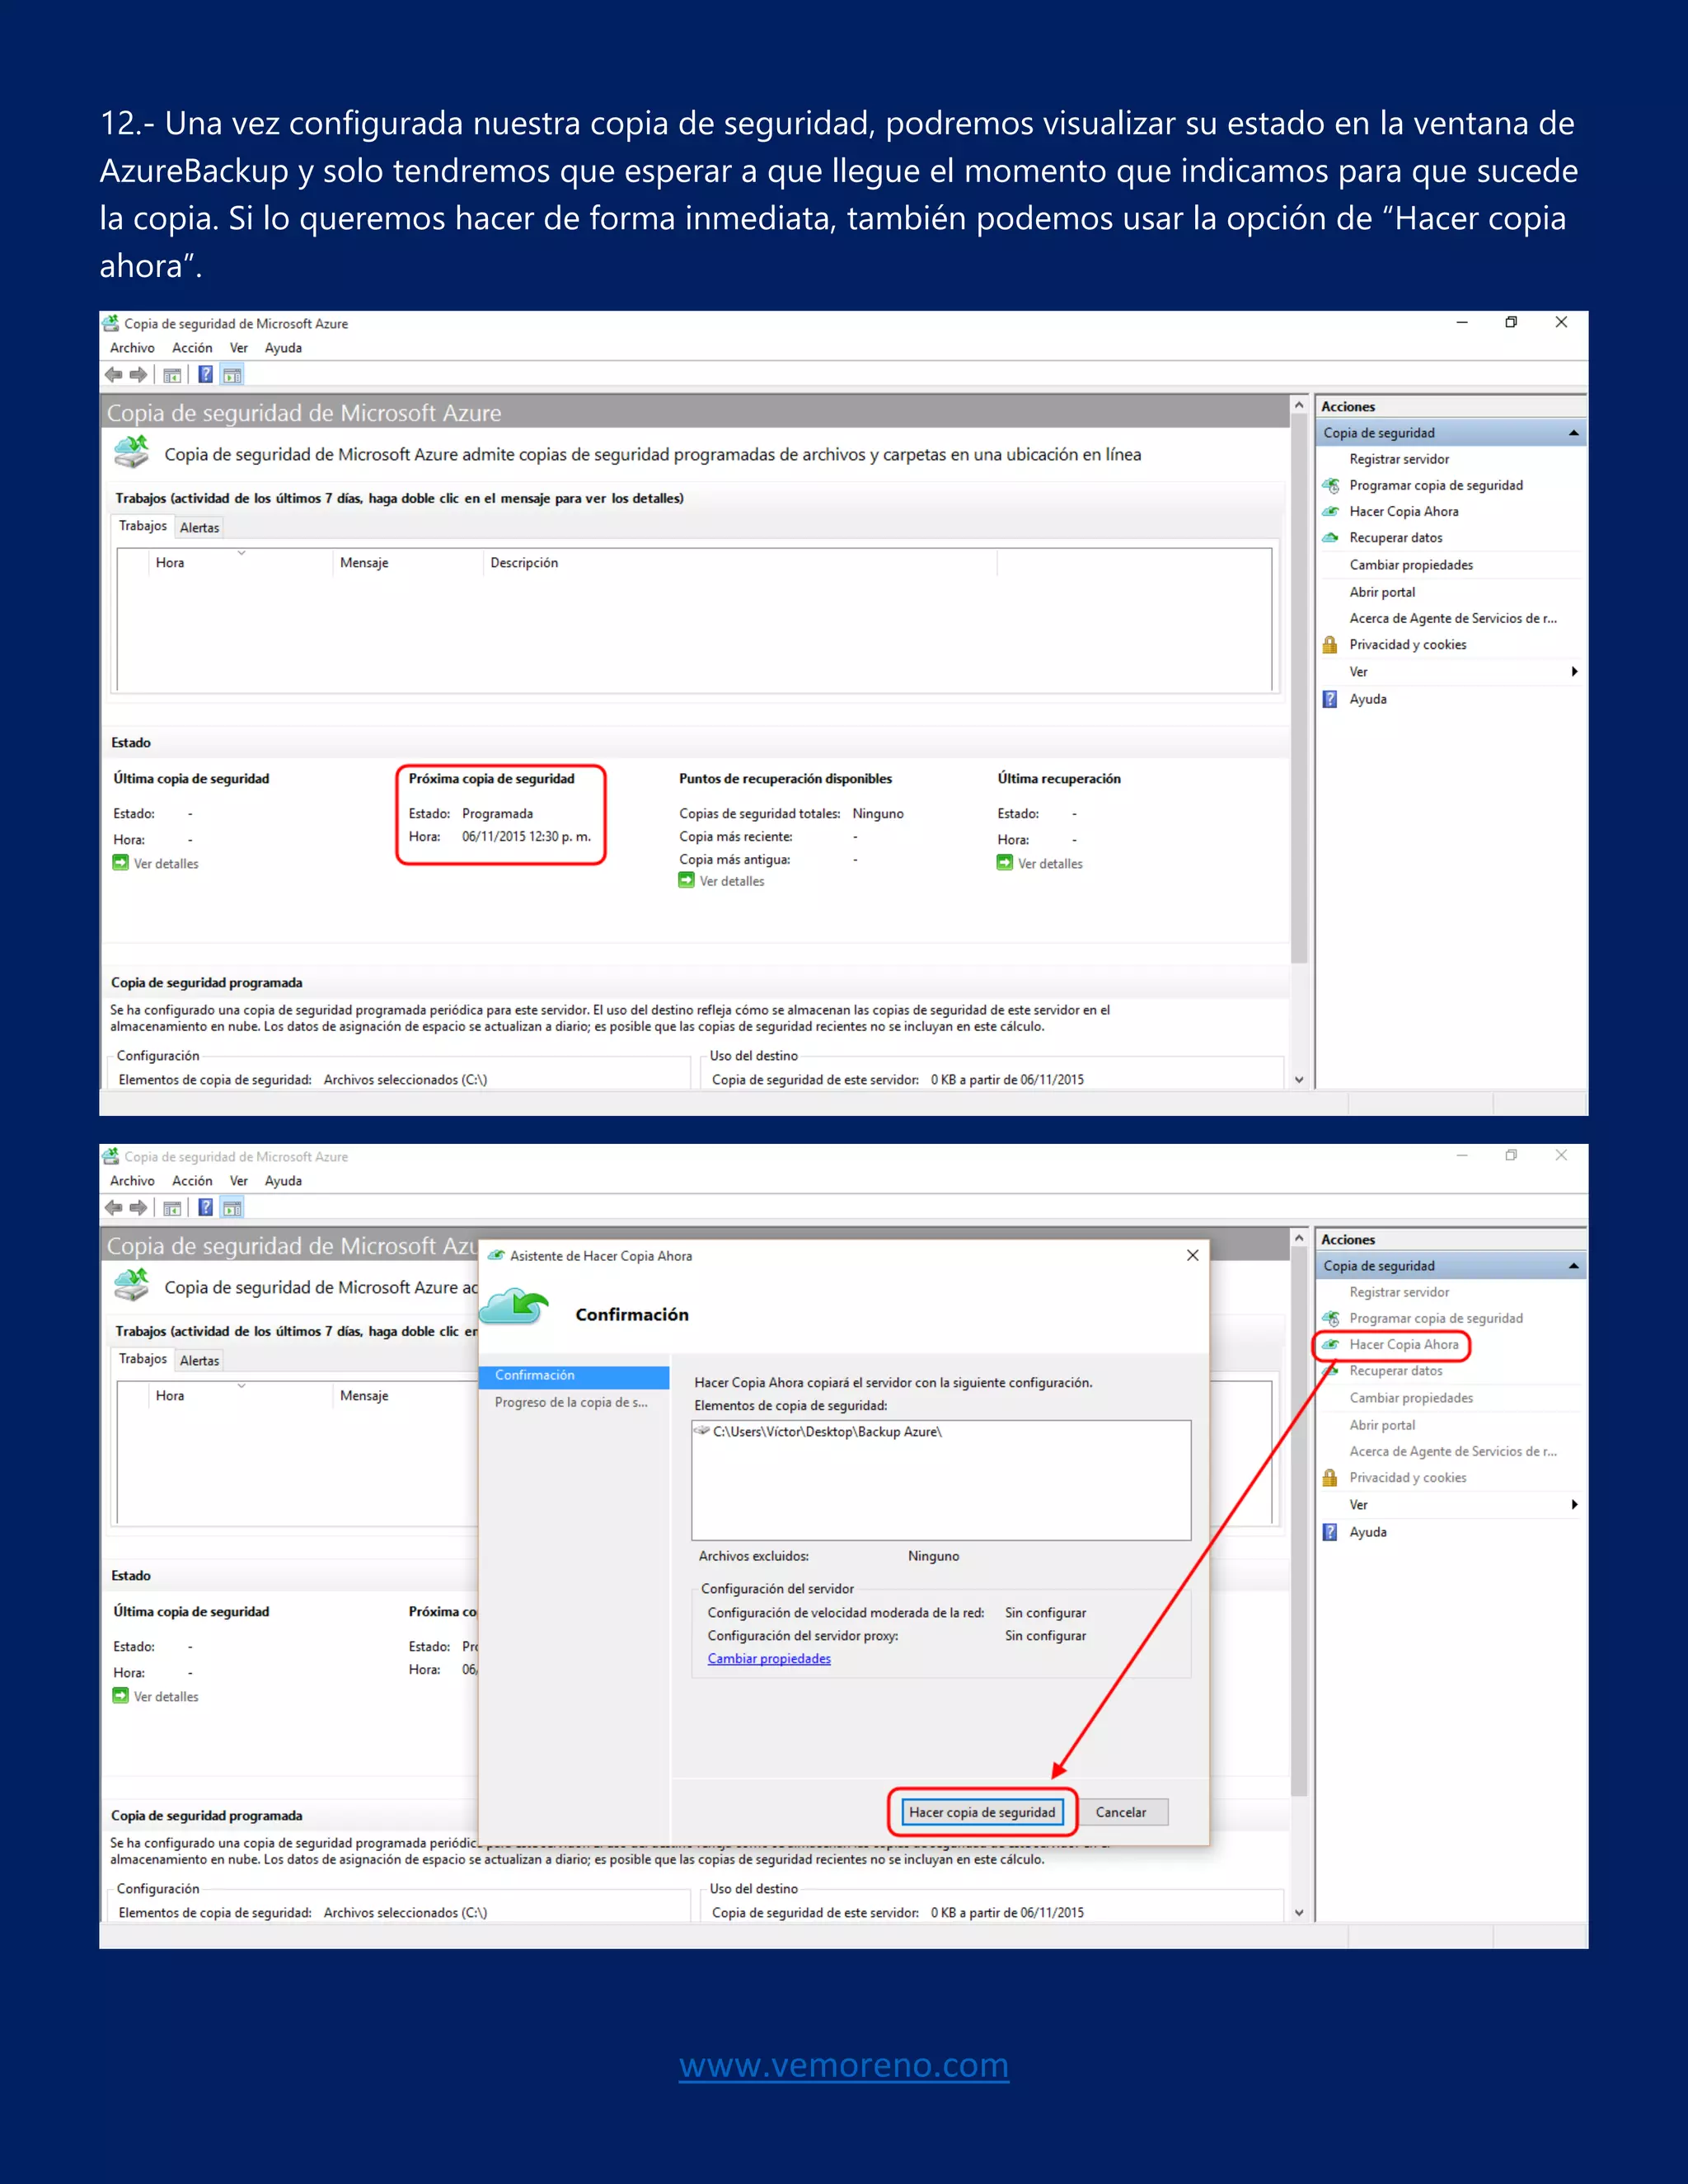The height and width of the screenshot is (2184, 1688).
Task: Click the Sin configurar value for proxy settings
Action: [1045, 1636]
